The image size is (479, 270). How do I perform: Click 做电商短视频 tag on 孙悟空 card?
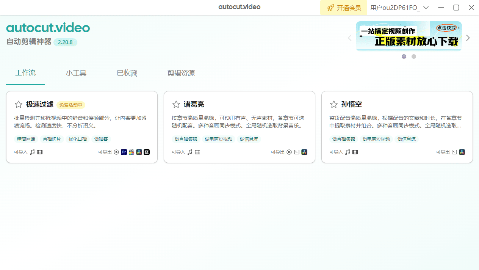[x=376, y=139]
